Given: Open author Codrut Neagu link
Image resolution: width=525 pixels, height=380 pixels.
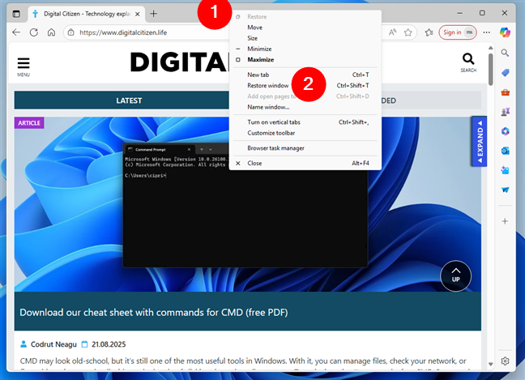Looking at the screenshot, I should tap(53, 344).
